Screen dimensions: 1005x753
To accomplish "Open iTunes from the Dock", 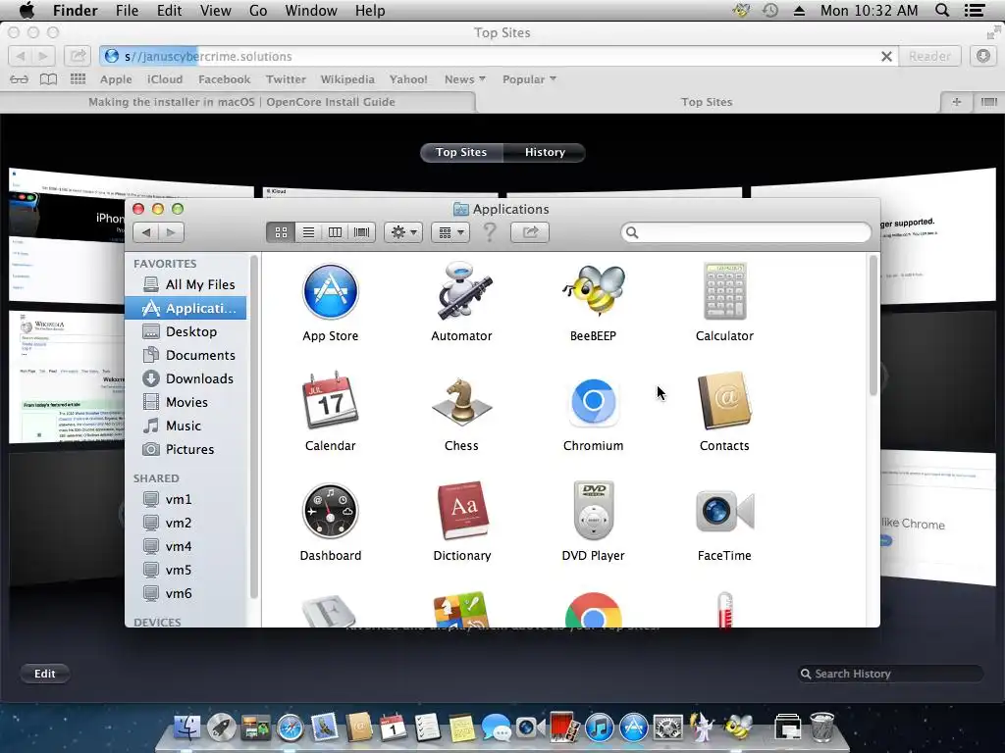I will click(x=600, y=728).
